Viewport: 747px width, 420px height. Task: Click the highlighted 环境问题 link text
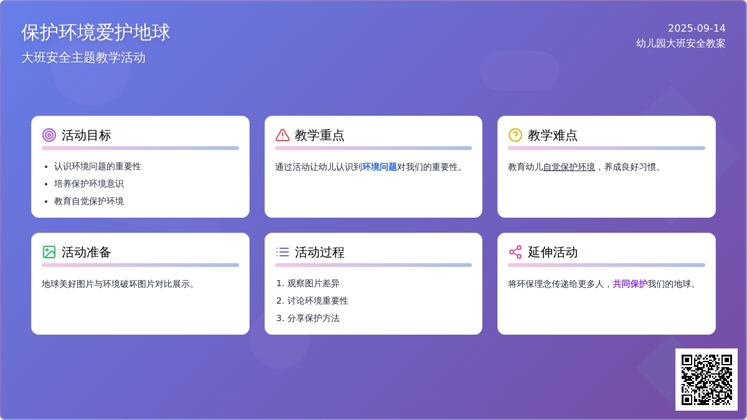pos(379,167)
